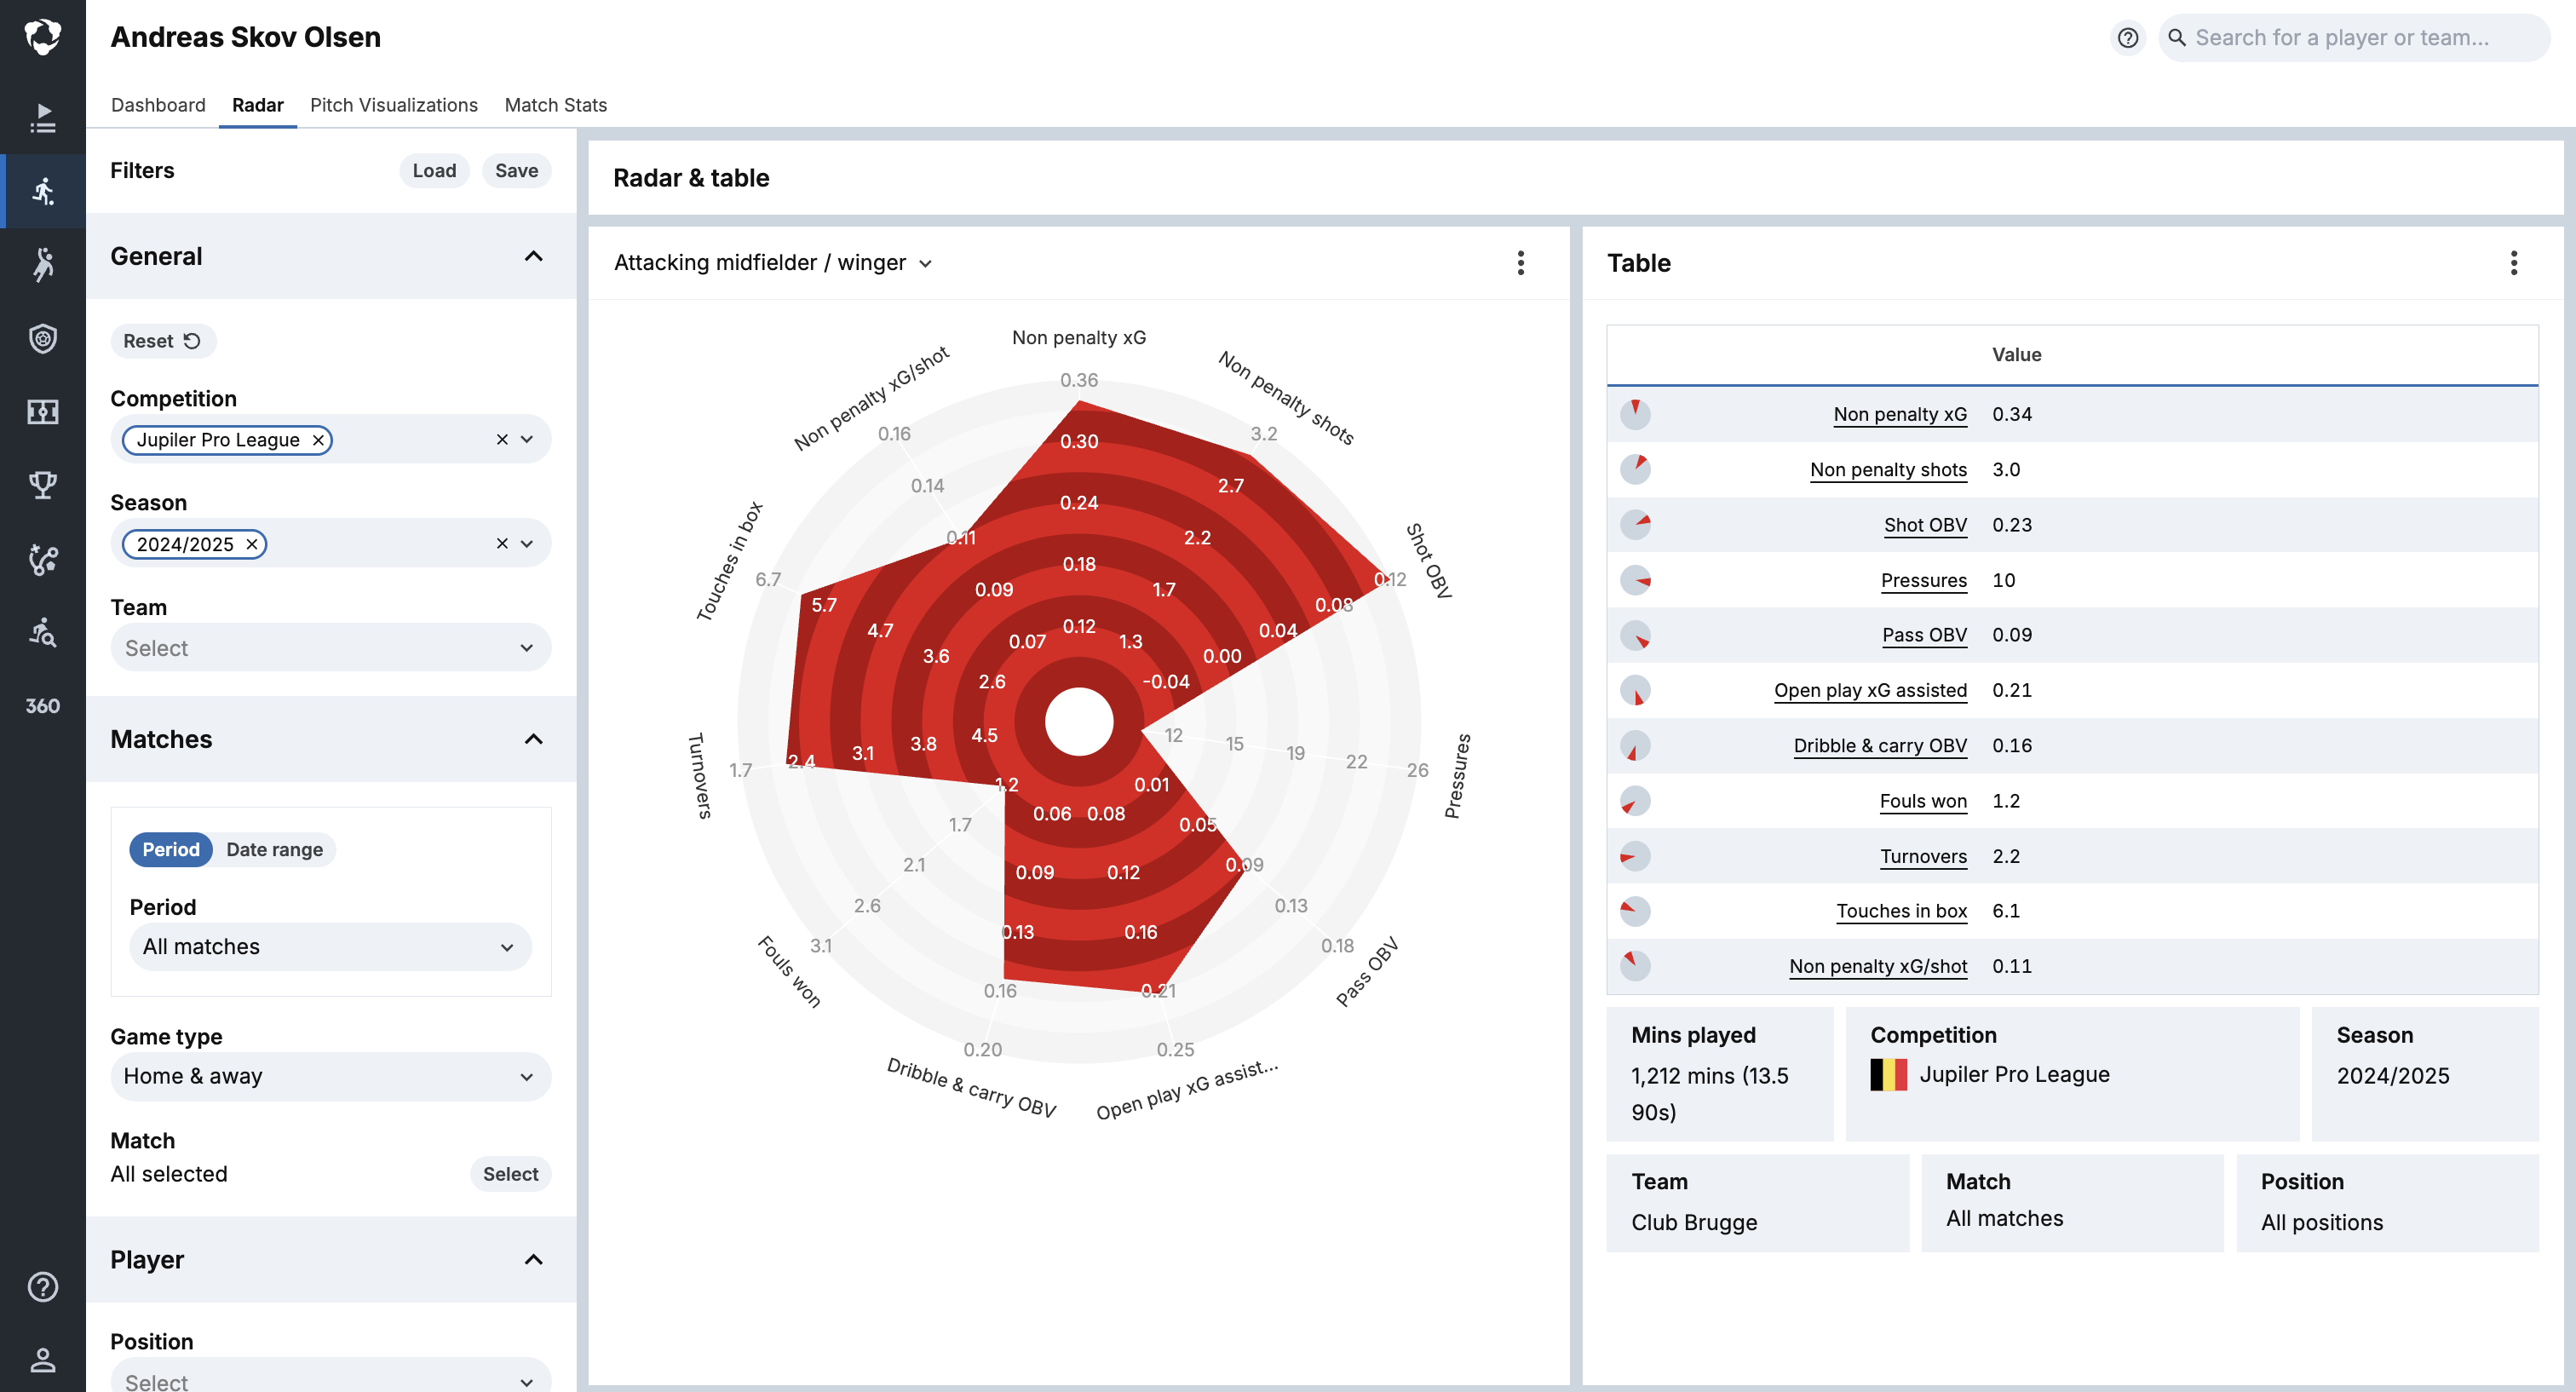Open the radar panel three-dot menu
The width and height of the screenshot is (2576, 1392).
[1520, 263]
